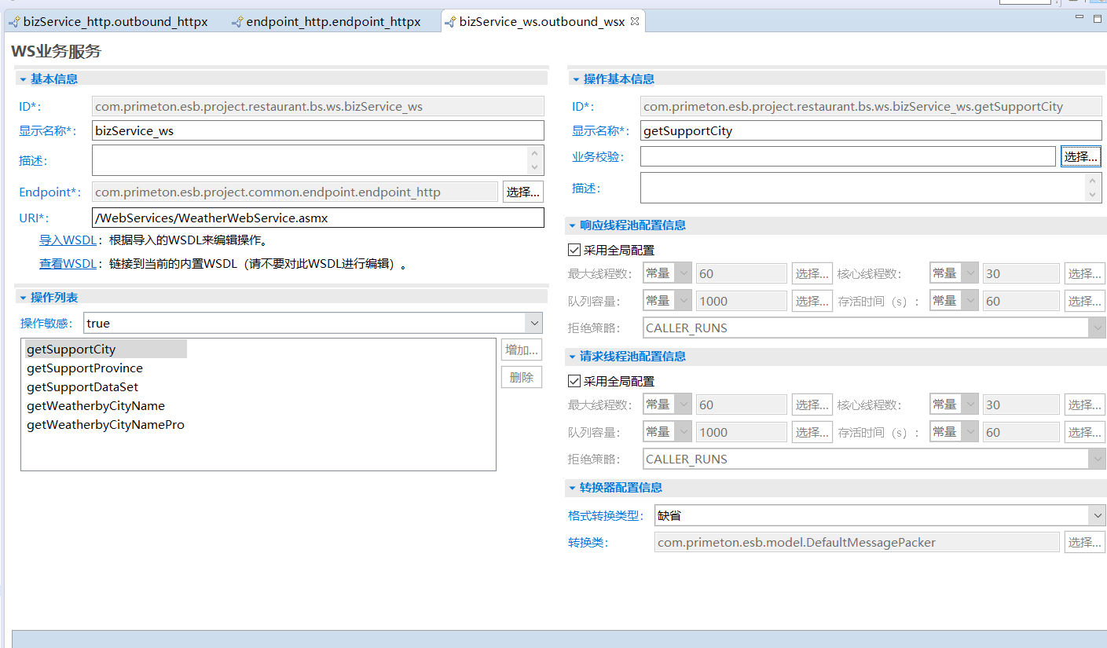Uncheck 采用全局配置 under 请求线程池配置信息
The width and height of the screenshot is (1107, 648).
point(574,382)
